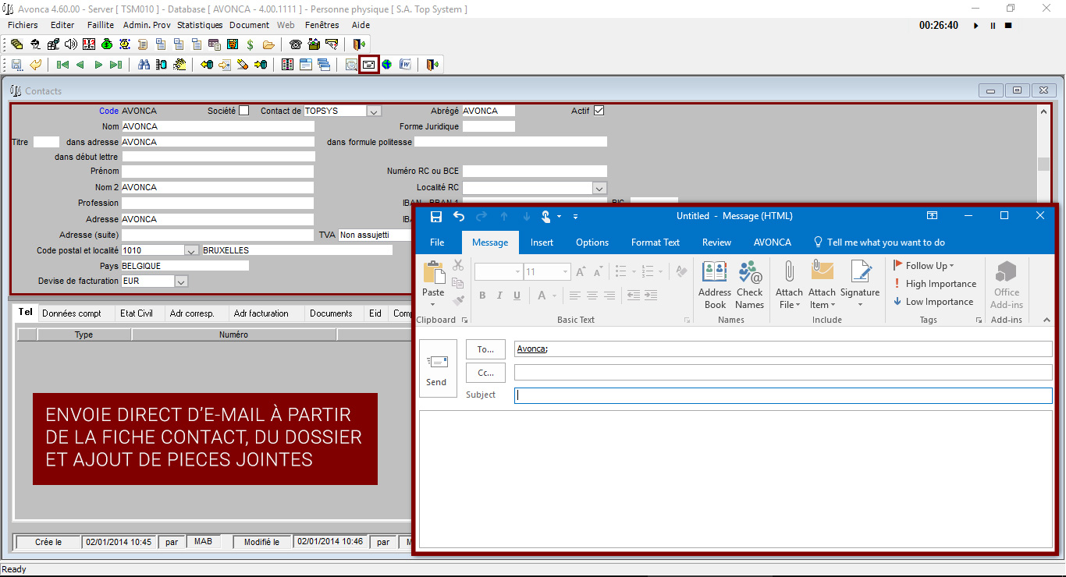Open the Address Book
This screenshot has width=1066, height=577.
(715, 285)
